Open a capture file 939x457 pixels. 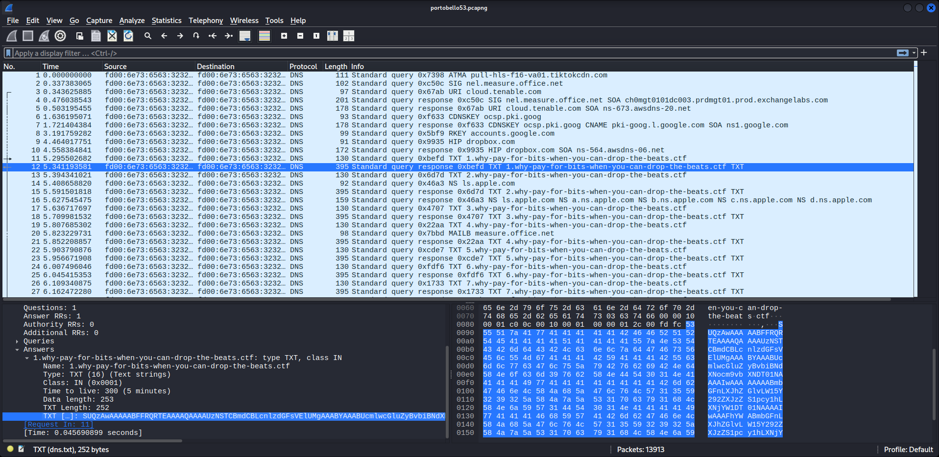tap(80, 36)
